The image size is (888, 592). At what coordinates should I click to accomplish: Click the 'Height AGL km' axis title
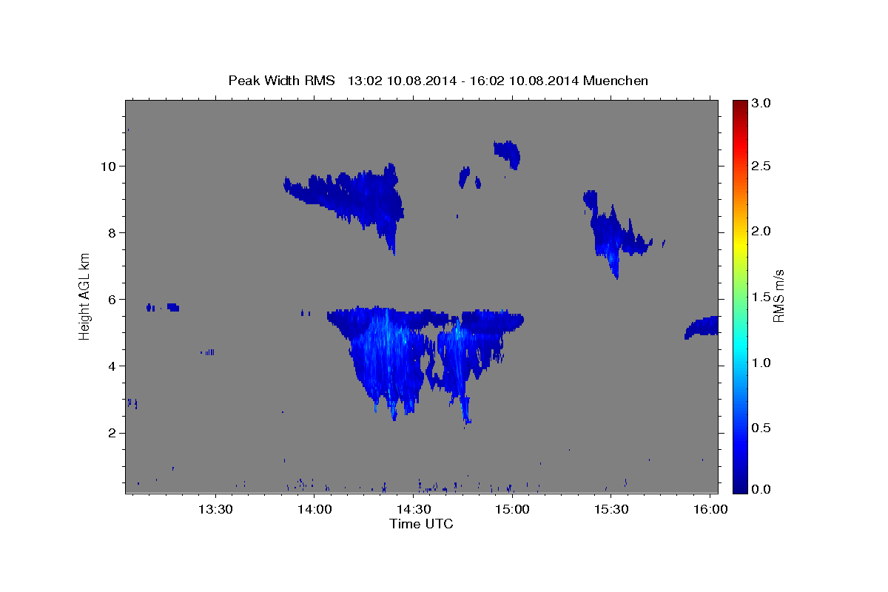85,296
